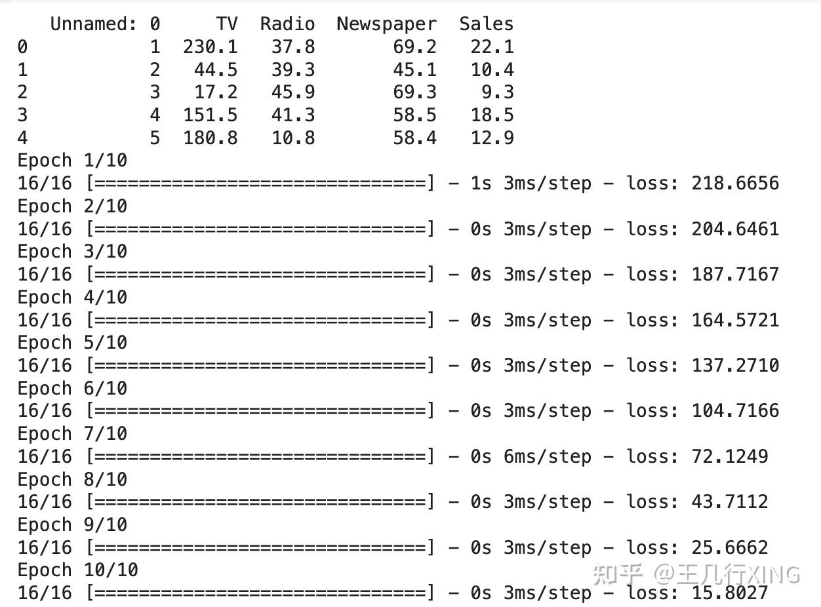Select the Radio value 45.9

pos(292,92)
